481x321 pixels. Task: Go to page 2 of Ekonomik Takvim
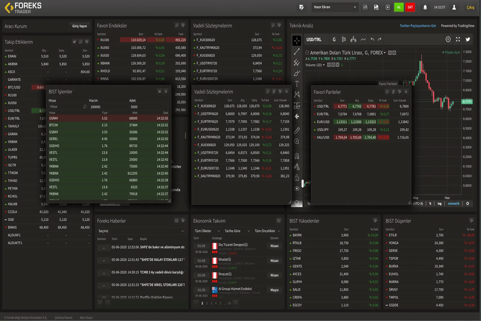coord(207,303)
